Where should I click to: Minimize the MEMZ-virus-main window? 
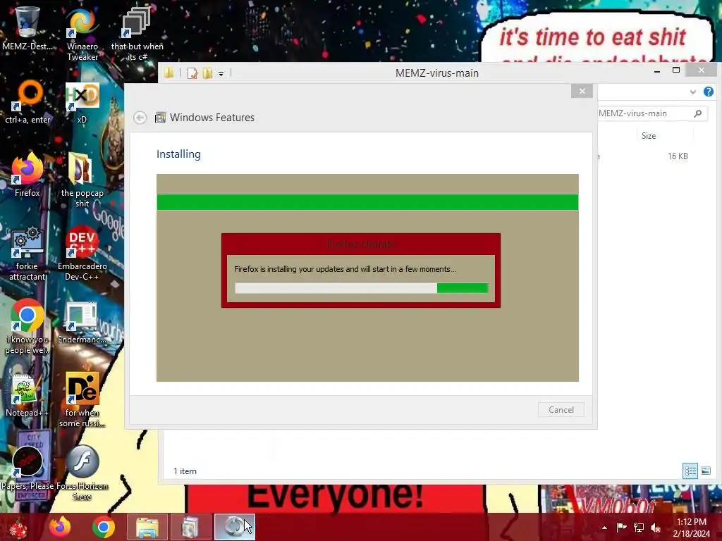(657, 71)
